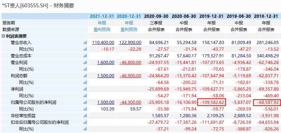Viewport: 281px width, 133px height.
Task: Open the chart icon for 营业总成本 row
Action: click(85, 56)
